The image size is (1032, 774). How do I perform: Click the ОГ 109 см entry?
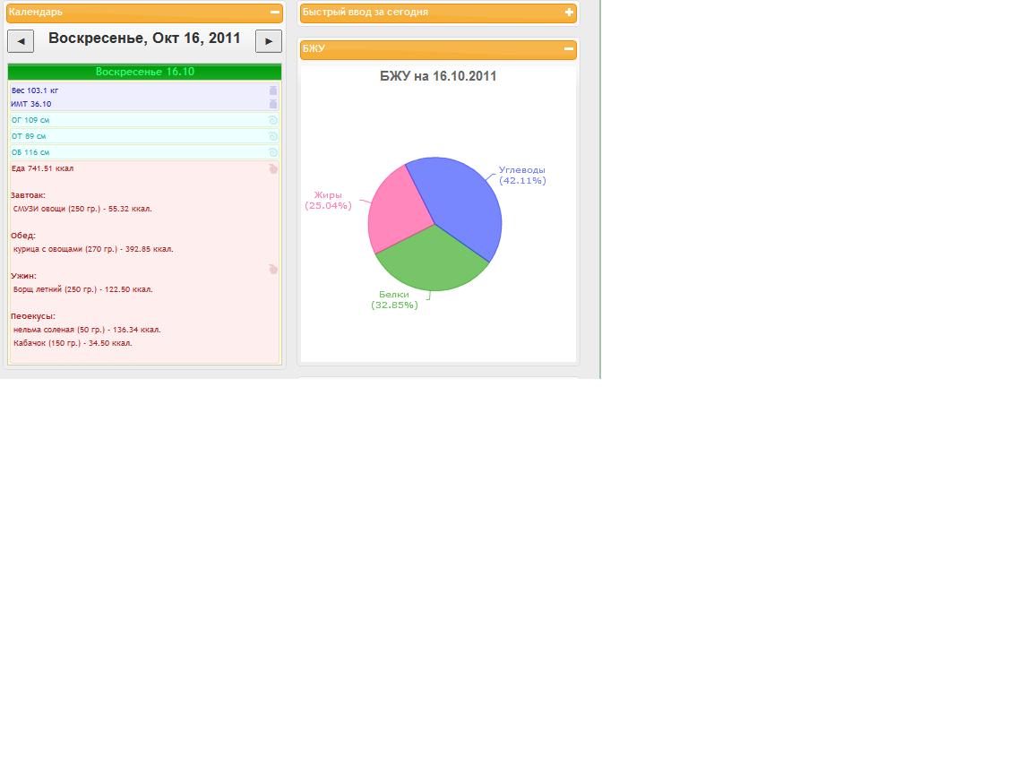tap(30, 120)
